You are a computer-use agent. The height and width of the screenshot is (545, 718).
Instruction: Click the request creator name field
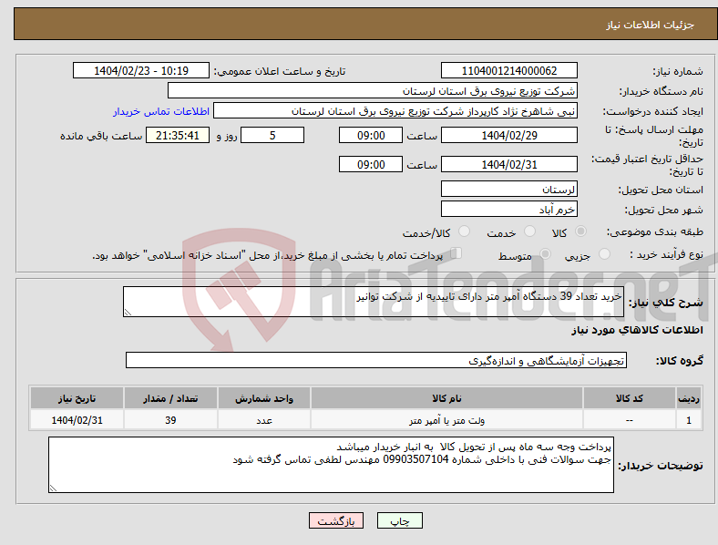coord(395,111)
